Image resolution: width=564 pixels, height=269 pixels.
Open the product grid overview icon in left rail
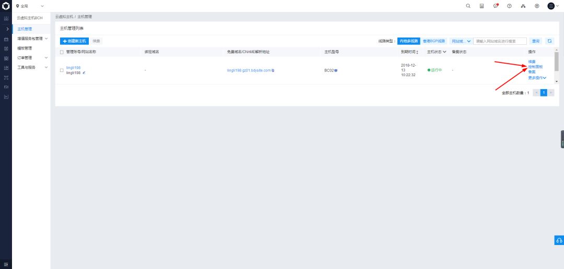6,19
